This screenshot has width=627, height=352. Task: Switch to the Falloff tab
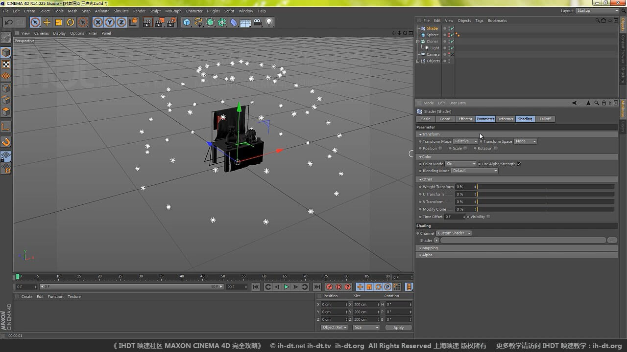click(x=545, y=119)
